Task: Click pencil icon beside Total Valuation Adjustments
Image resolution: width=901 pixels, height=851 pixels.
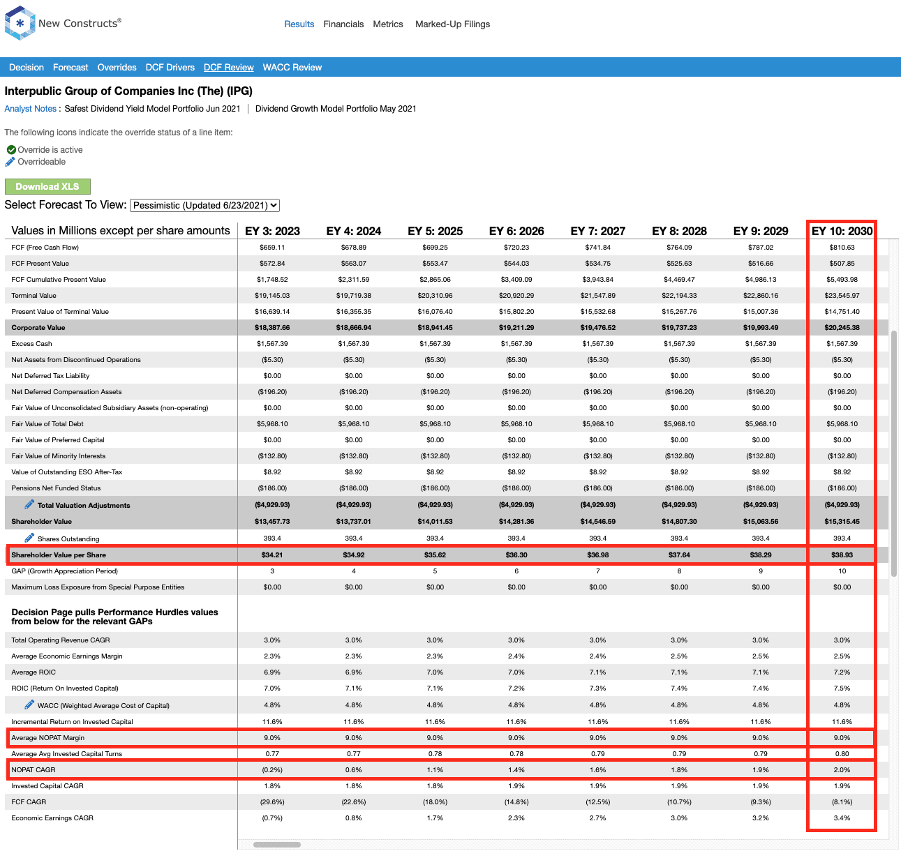Action: click(29, 504)
